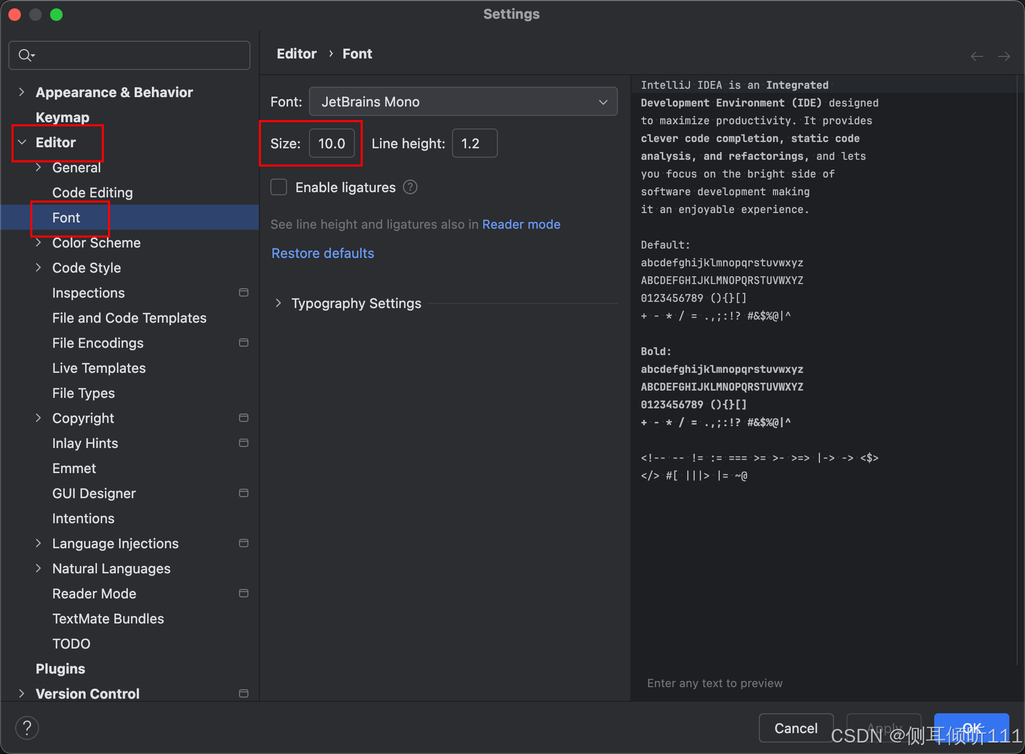
Task: Click the search magnifier icon in settings search
Action: [x=25, y=55]
